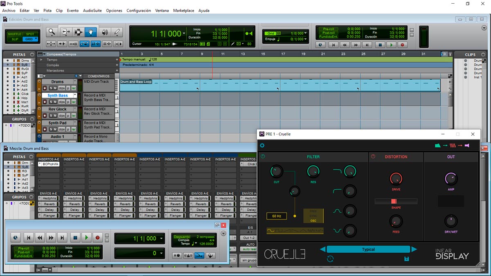Click the floating transport online clock button
Viewport: 491px width, 276px height.
15,237
